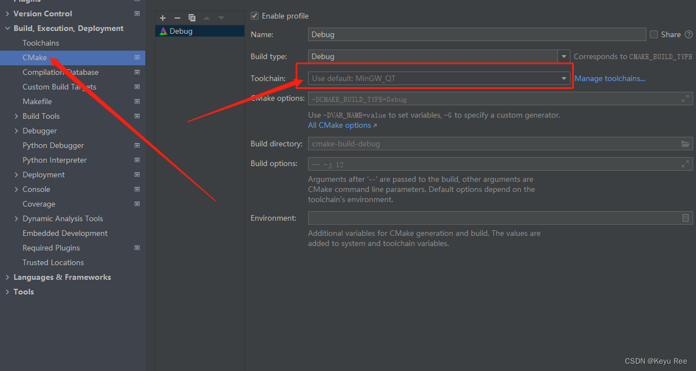Expand the Build Tools section

16,116
